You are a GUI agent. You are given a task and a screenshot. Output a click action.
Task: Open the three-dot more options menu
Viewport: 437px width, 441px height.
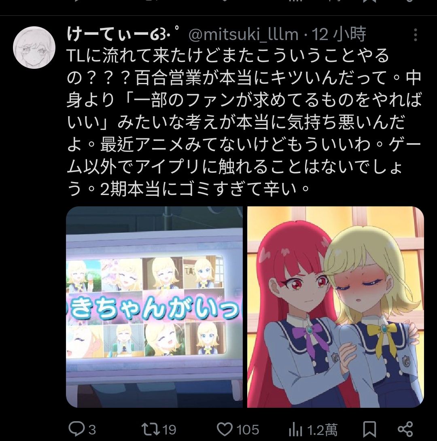415,35
